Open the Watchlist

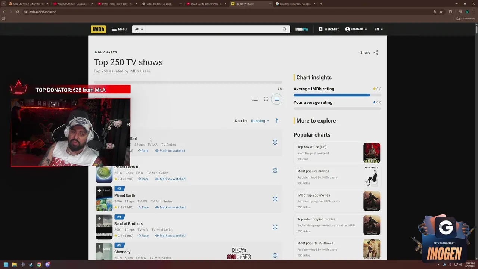pyautogui.click(x=329, y=29)
